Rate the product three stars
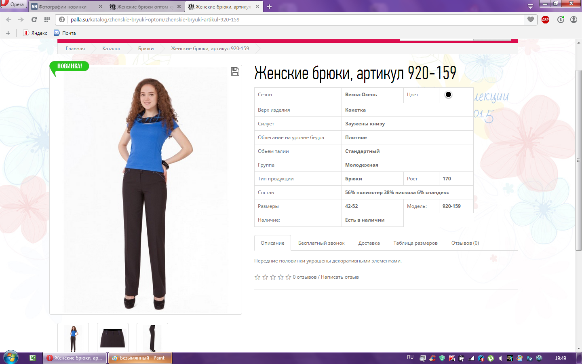Viewport: 582px width, 364px height. click(273, 277)
